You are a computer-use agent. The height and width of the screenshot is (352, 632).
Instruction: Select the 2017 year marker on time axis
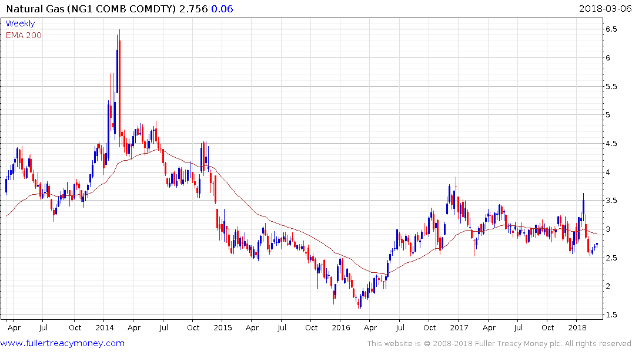pyautogui.click(x=459, y=327)
